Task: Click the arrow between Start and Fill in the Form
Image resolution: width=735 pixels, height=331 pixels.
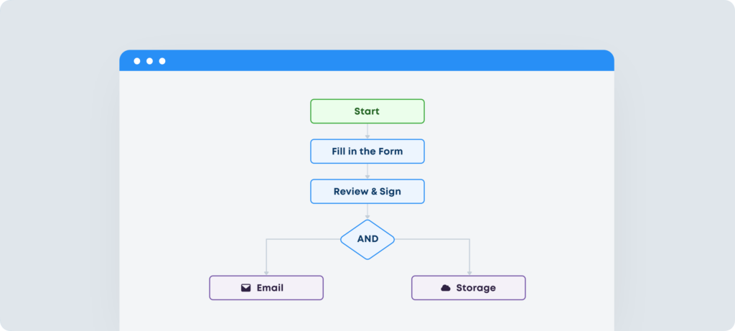Action: pyautogui.click(x=367, y=131)
